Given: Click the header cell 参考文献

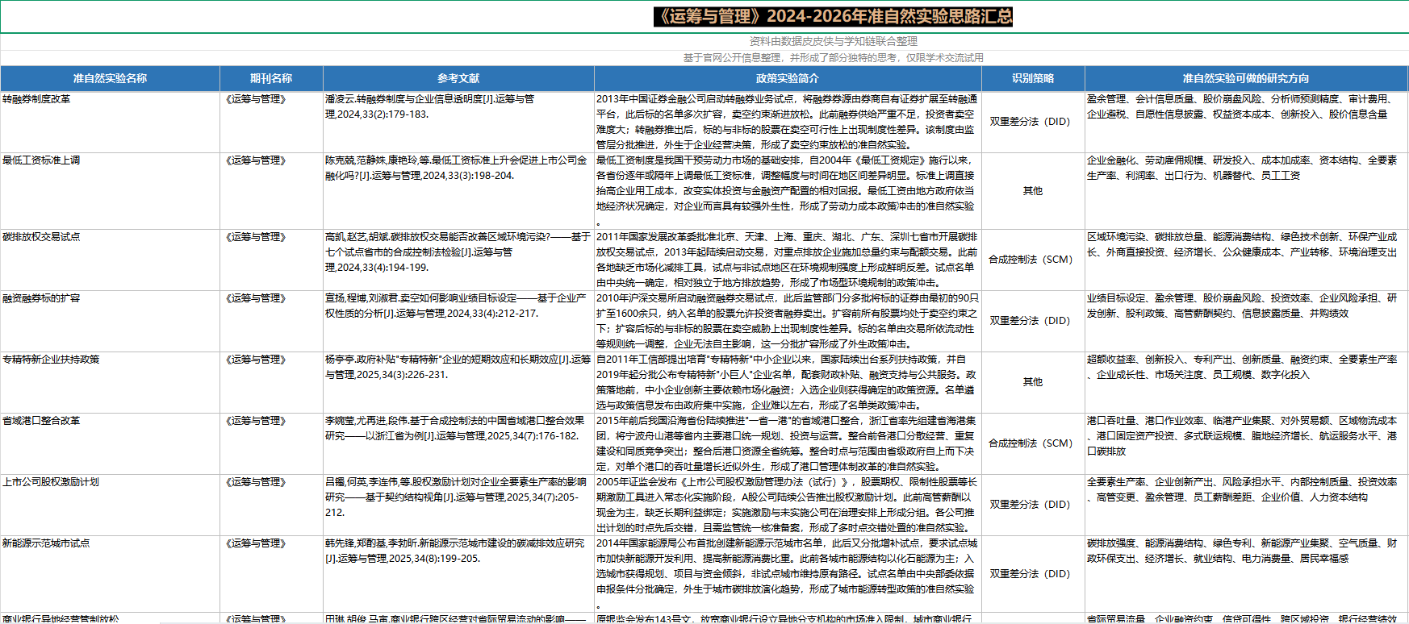Looking at the screenshot, I should tap(458, 78).
